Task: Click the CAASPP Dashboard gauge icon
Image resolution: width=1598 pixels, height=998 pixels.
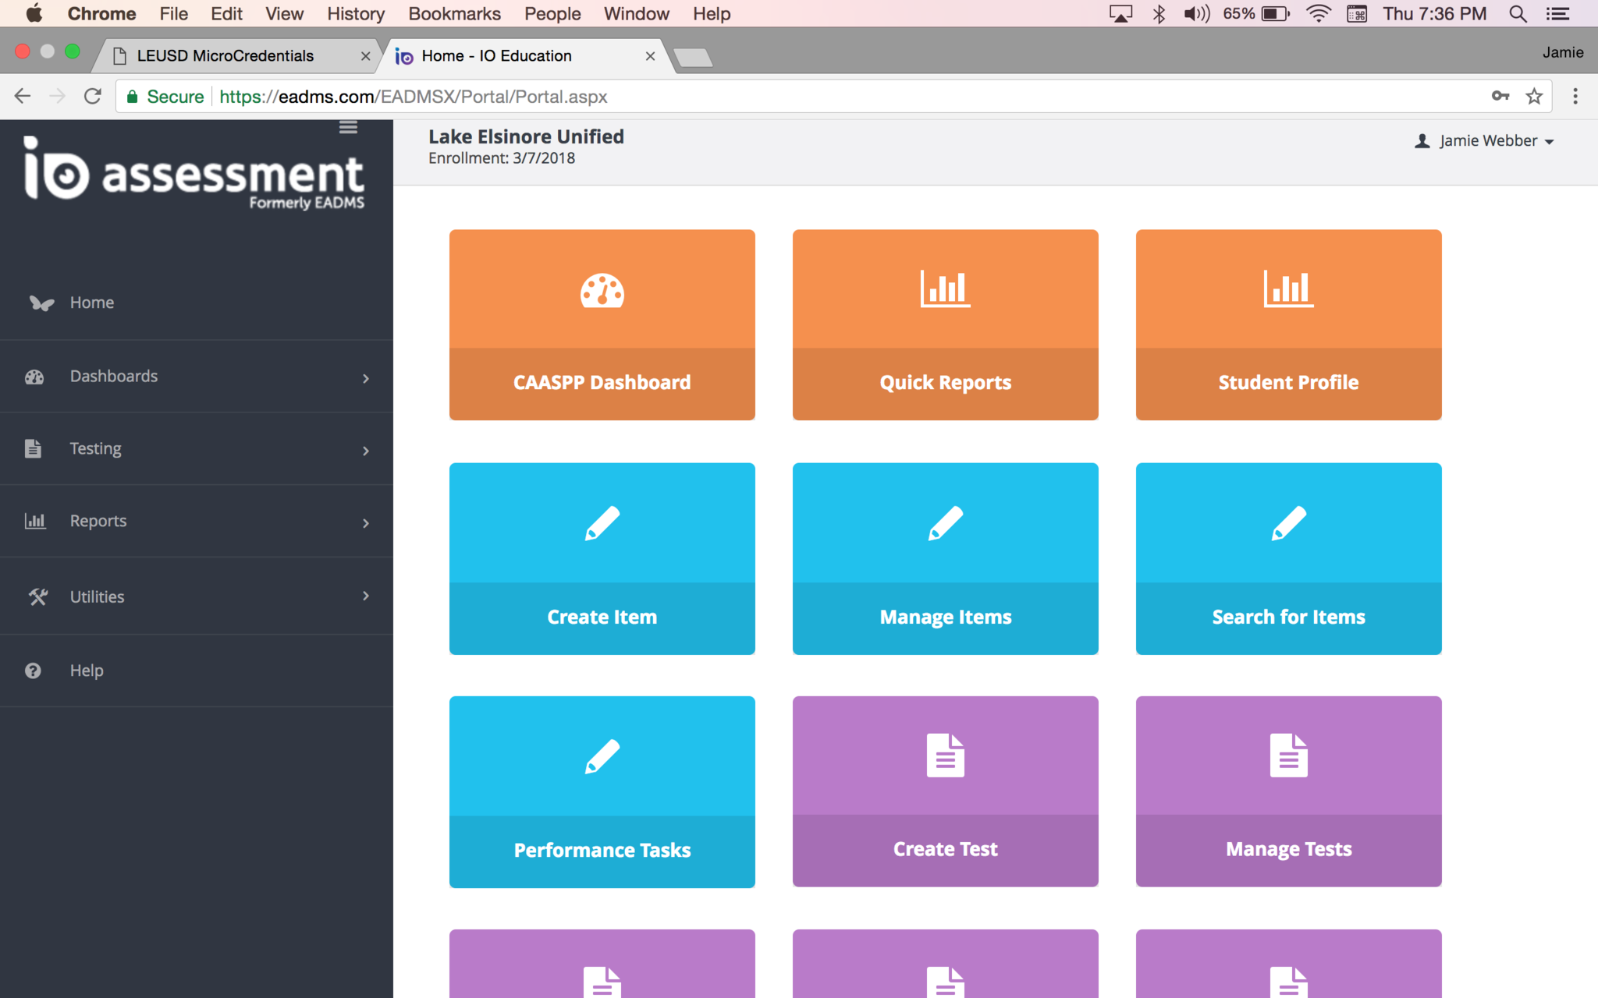Action: [x=602, y=290]
